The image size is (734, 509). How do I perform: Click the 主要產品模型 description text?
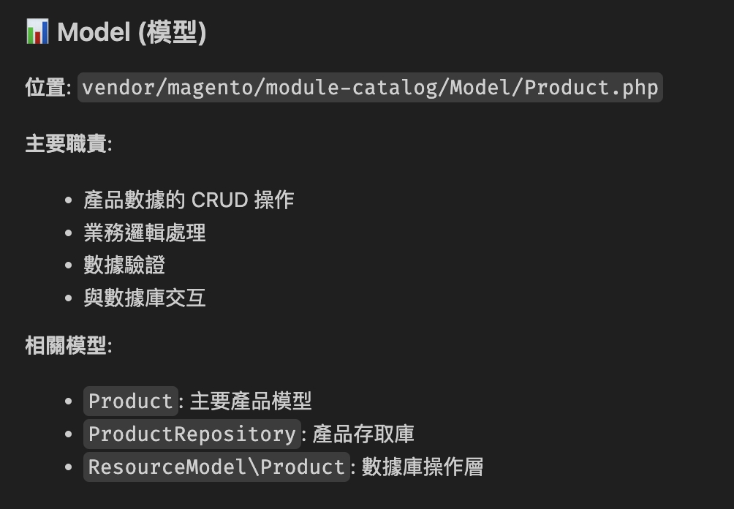tap(251, 401)
